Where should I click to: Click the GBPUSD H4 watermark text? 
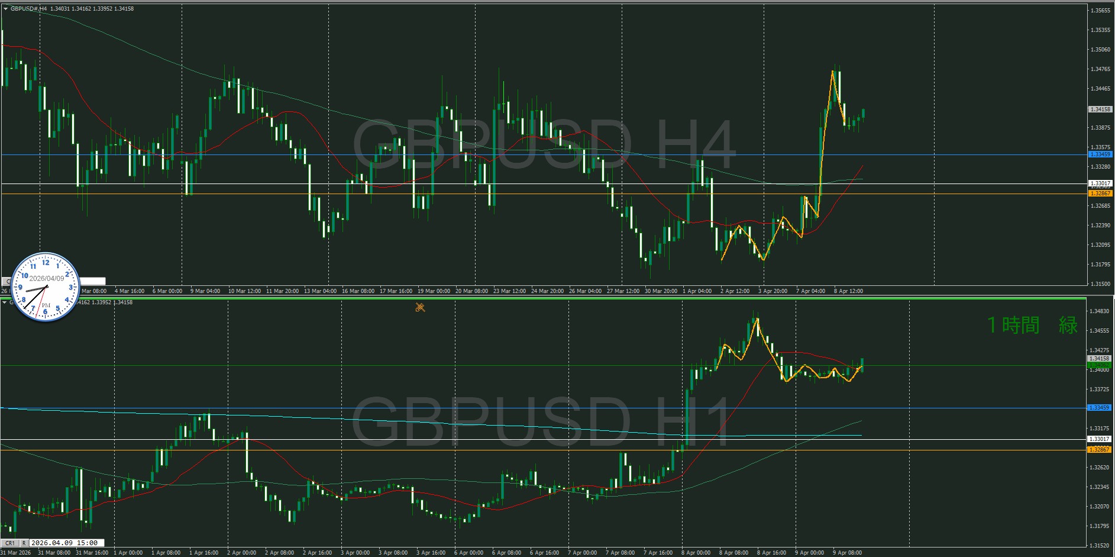click(544, 144)
